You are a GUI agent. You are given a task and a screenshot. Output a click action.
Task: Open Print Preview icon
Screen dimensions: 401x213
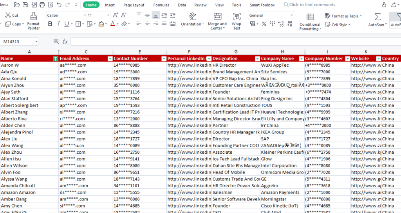point(51,5)
